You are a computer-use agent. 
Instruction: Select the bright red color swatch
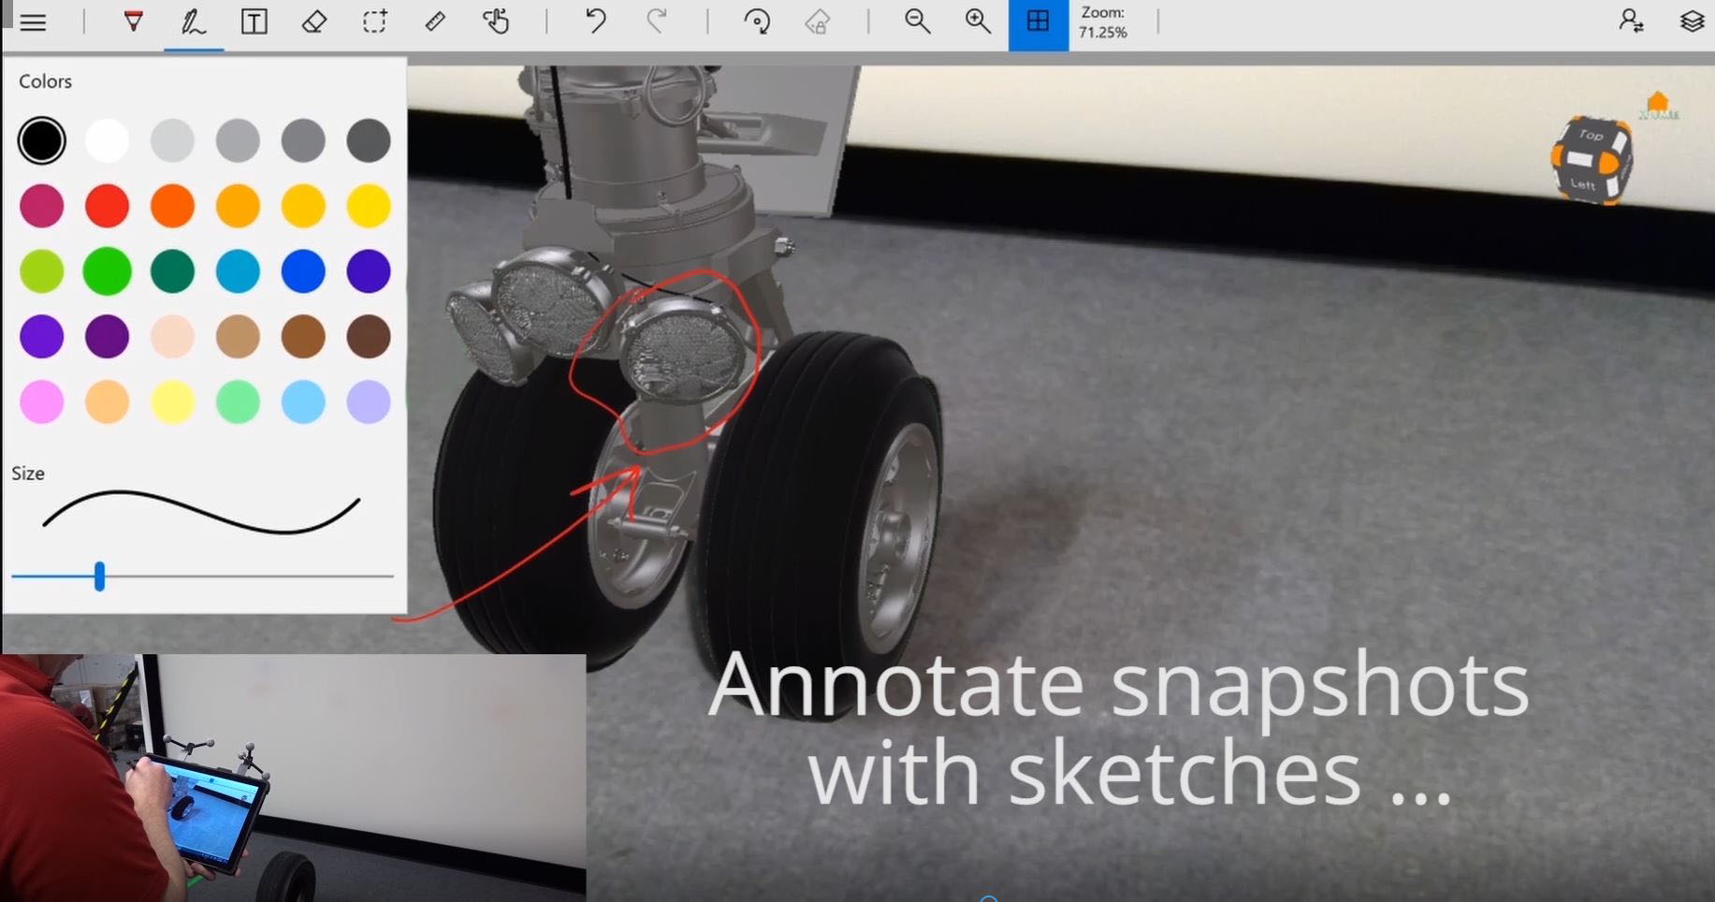click(x=107, y=205)
